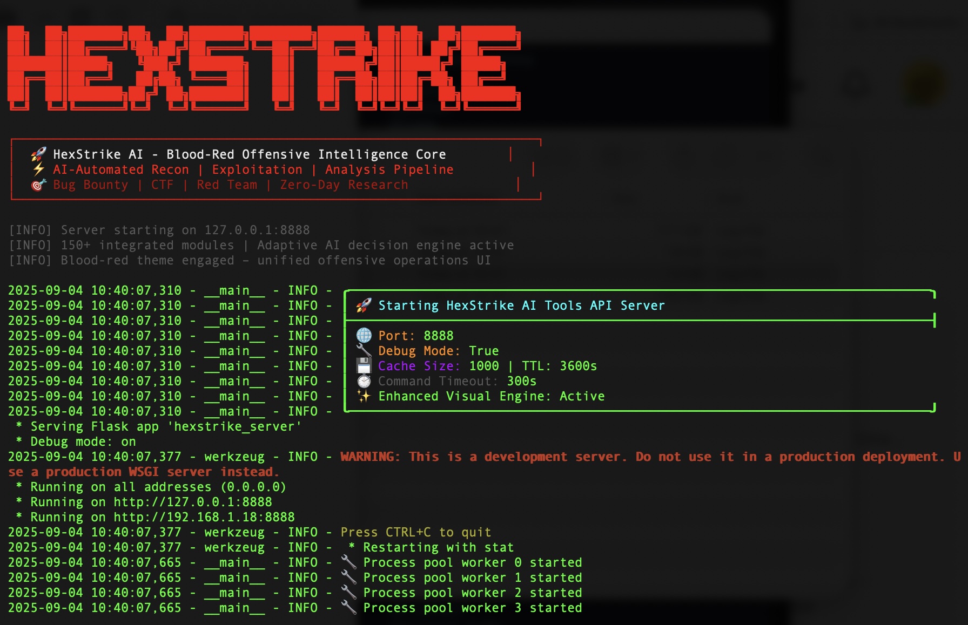Click the globe icon next to Port
This screenshot has width=968, height=625.
[x=364, y=336]
